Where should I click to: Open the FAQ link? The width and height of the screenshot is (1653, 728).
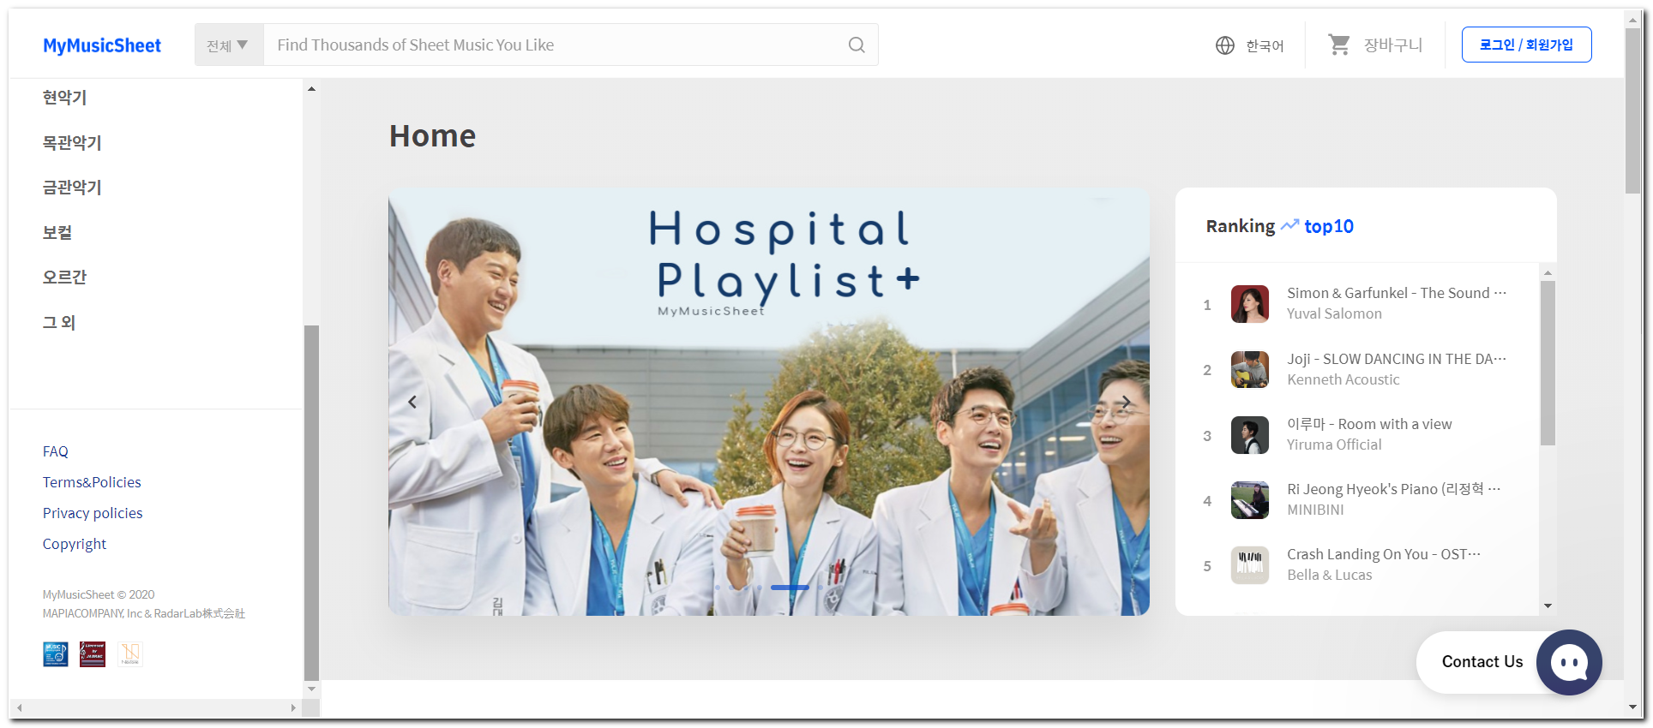(x=56, y=451)
